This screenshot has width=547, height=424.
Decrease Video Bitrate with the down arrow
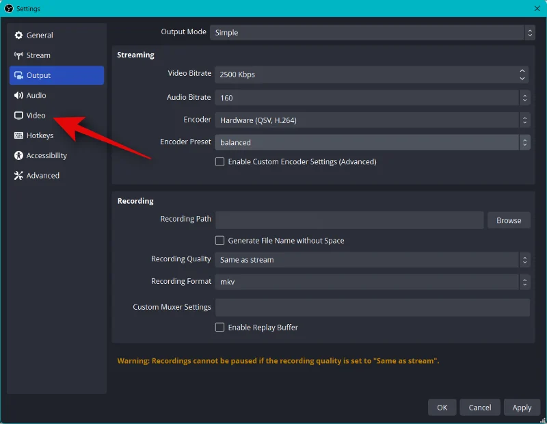522,79
